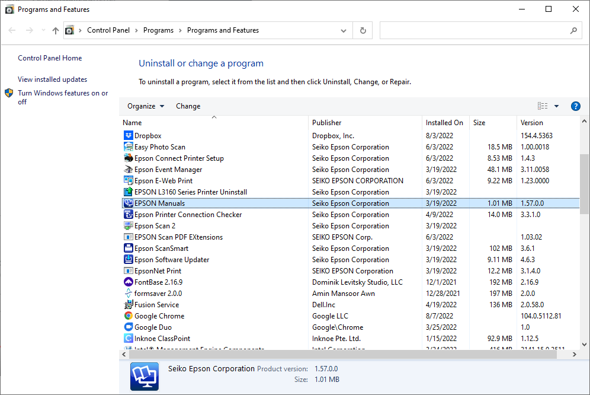Go up one level with up arrow
The image size is (590, 395).
point(56,30)
